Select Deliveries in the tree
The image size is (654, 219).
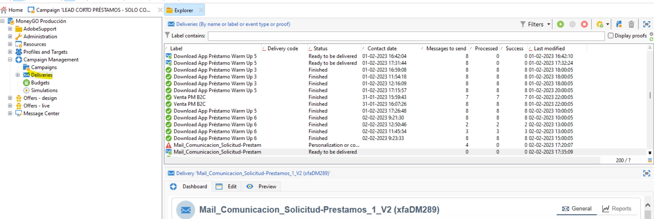tap(42, 75)
